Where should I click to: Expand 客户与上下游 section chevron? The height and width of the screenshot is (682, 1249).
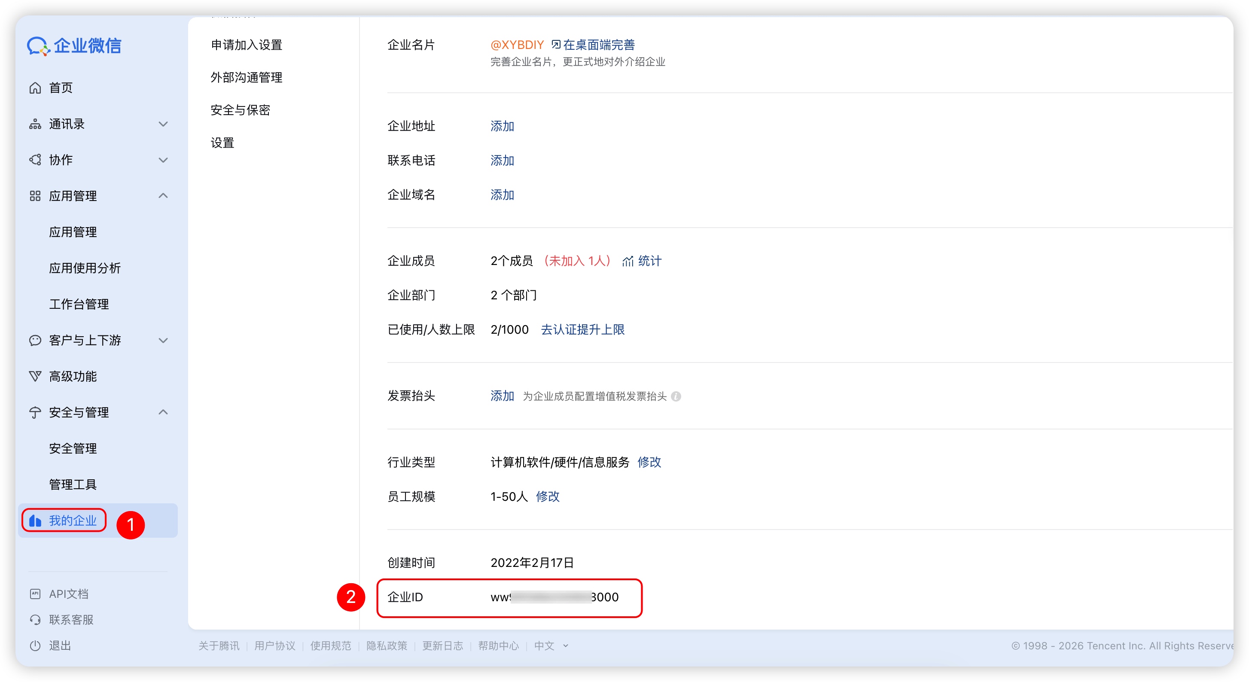[163, 340]
